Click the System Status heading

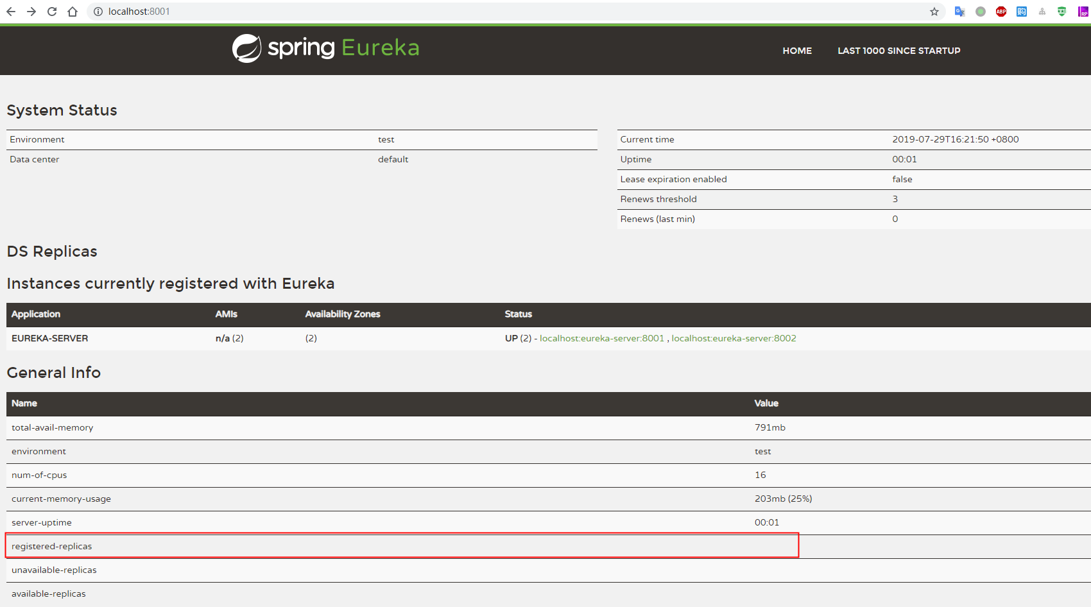[x=62, y=110]
